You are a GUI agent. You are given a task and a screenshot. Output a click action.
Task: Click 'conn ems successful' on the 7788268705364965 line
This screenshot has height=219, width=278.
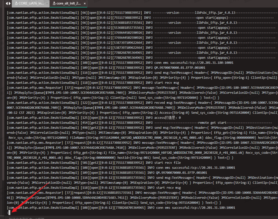pos(173,208)
